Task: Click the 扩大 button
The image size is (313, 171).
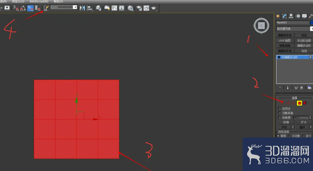Action: [303, 122]
